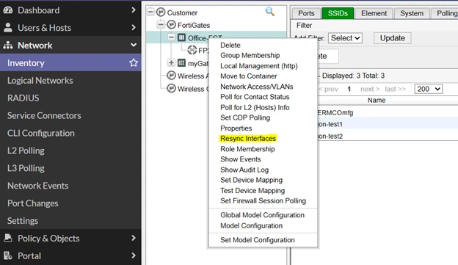Image resolution: width=458 pixels, height=265 pixels.
Task: Switch to the Polling tab
Action: tap(445, 13)
